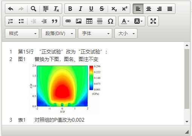
Task: Insert a hyperlink with the Link icon
Action: pyautogui.click(x=68, y=21)
